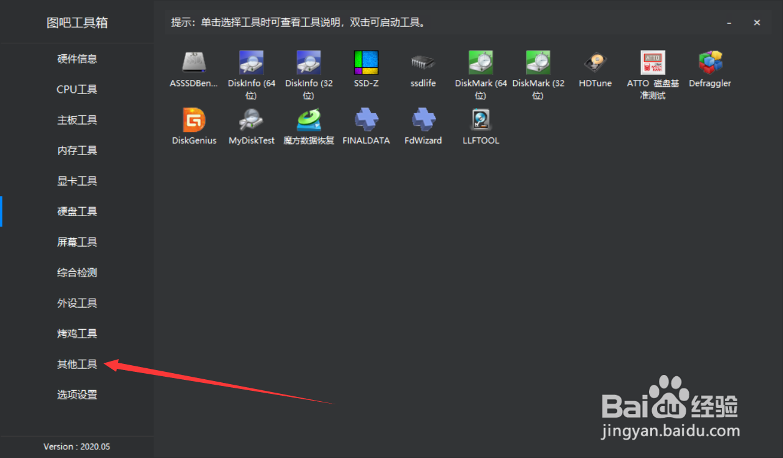Viewport: 783px width, 458px height.
Task: Select the LLFTOOL icon
Action: click(481, 120)
